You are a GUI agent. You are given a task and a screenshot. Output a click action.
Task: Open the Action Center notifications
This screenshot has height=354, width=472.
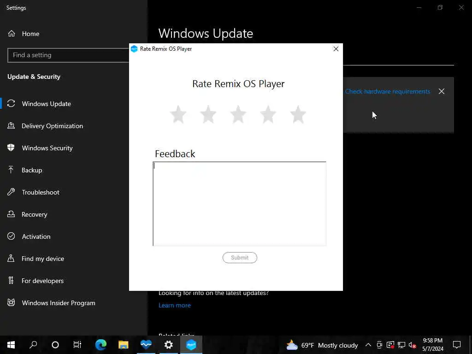tap(457, 345)
